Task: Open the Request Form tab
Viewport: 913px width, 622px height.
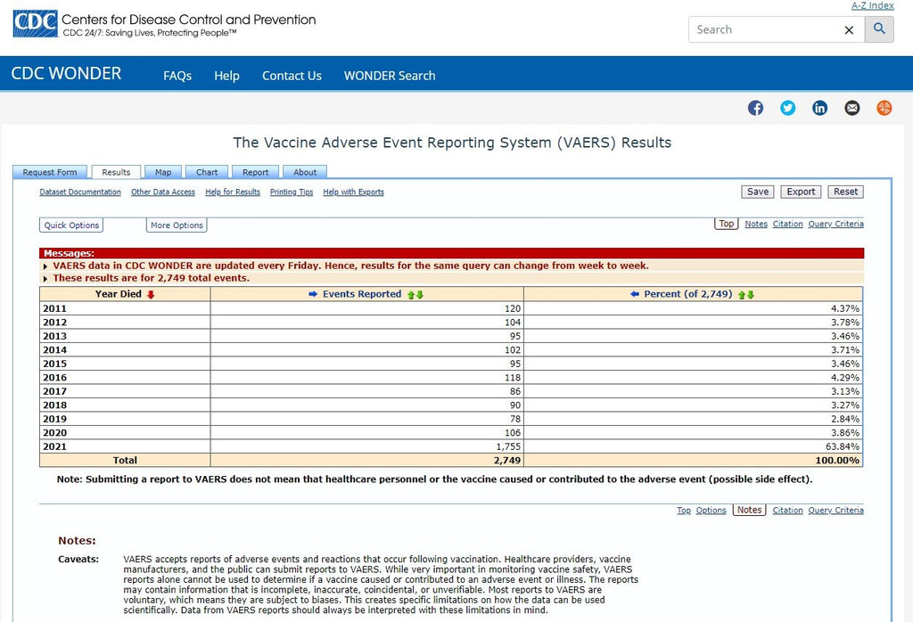Action: point(50,172)
